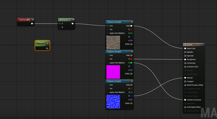Click the Tiling X parameter output pin
This screenshot has height=119, width=217.
coord(47,48)
